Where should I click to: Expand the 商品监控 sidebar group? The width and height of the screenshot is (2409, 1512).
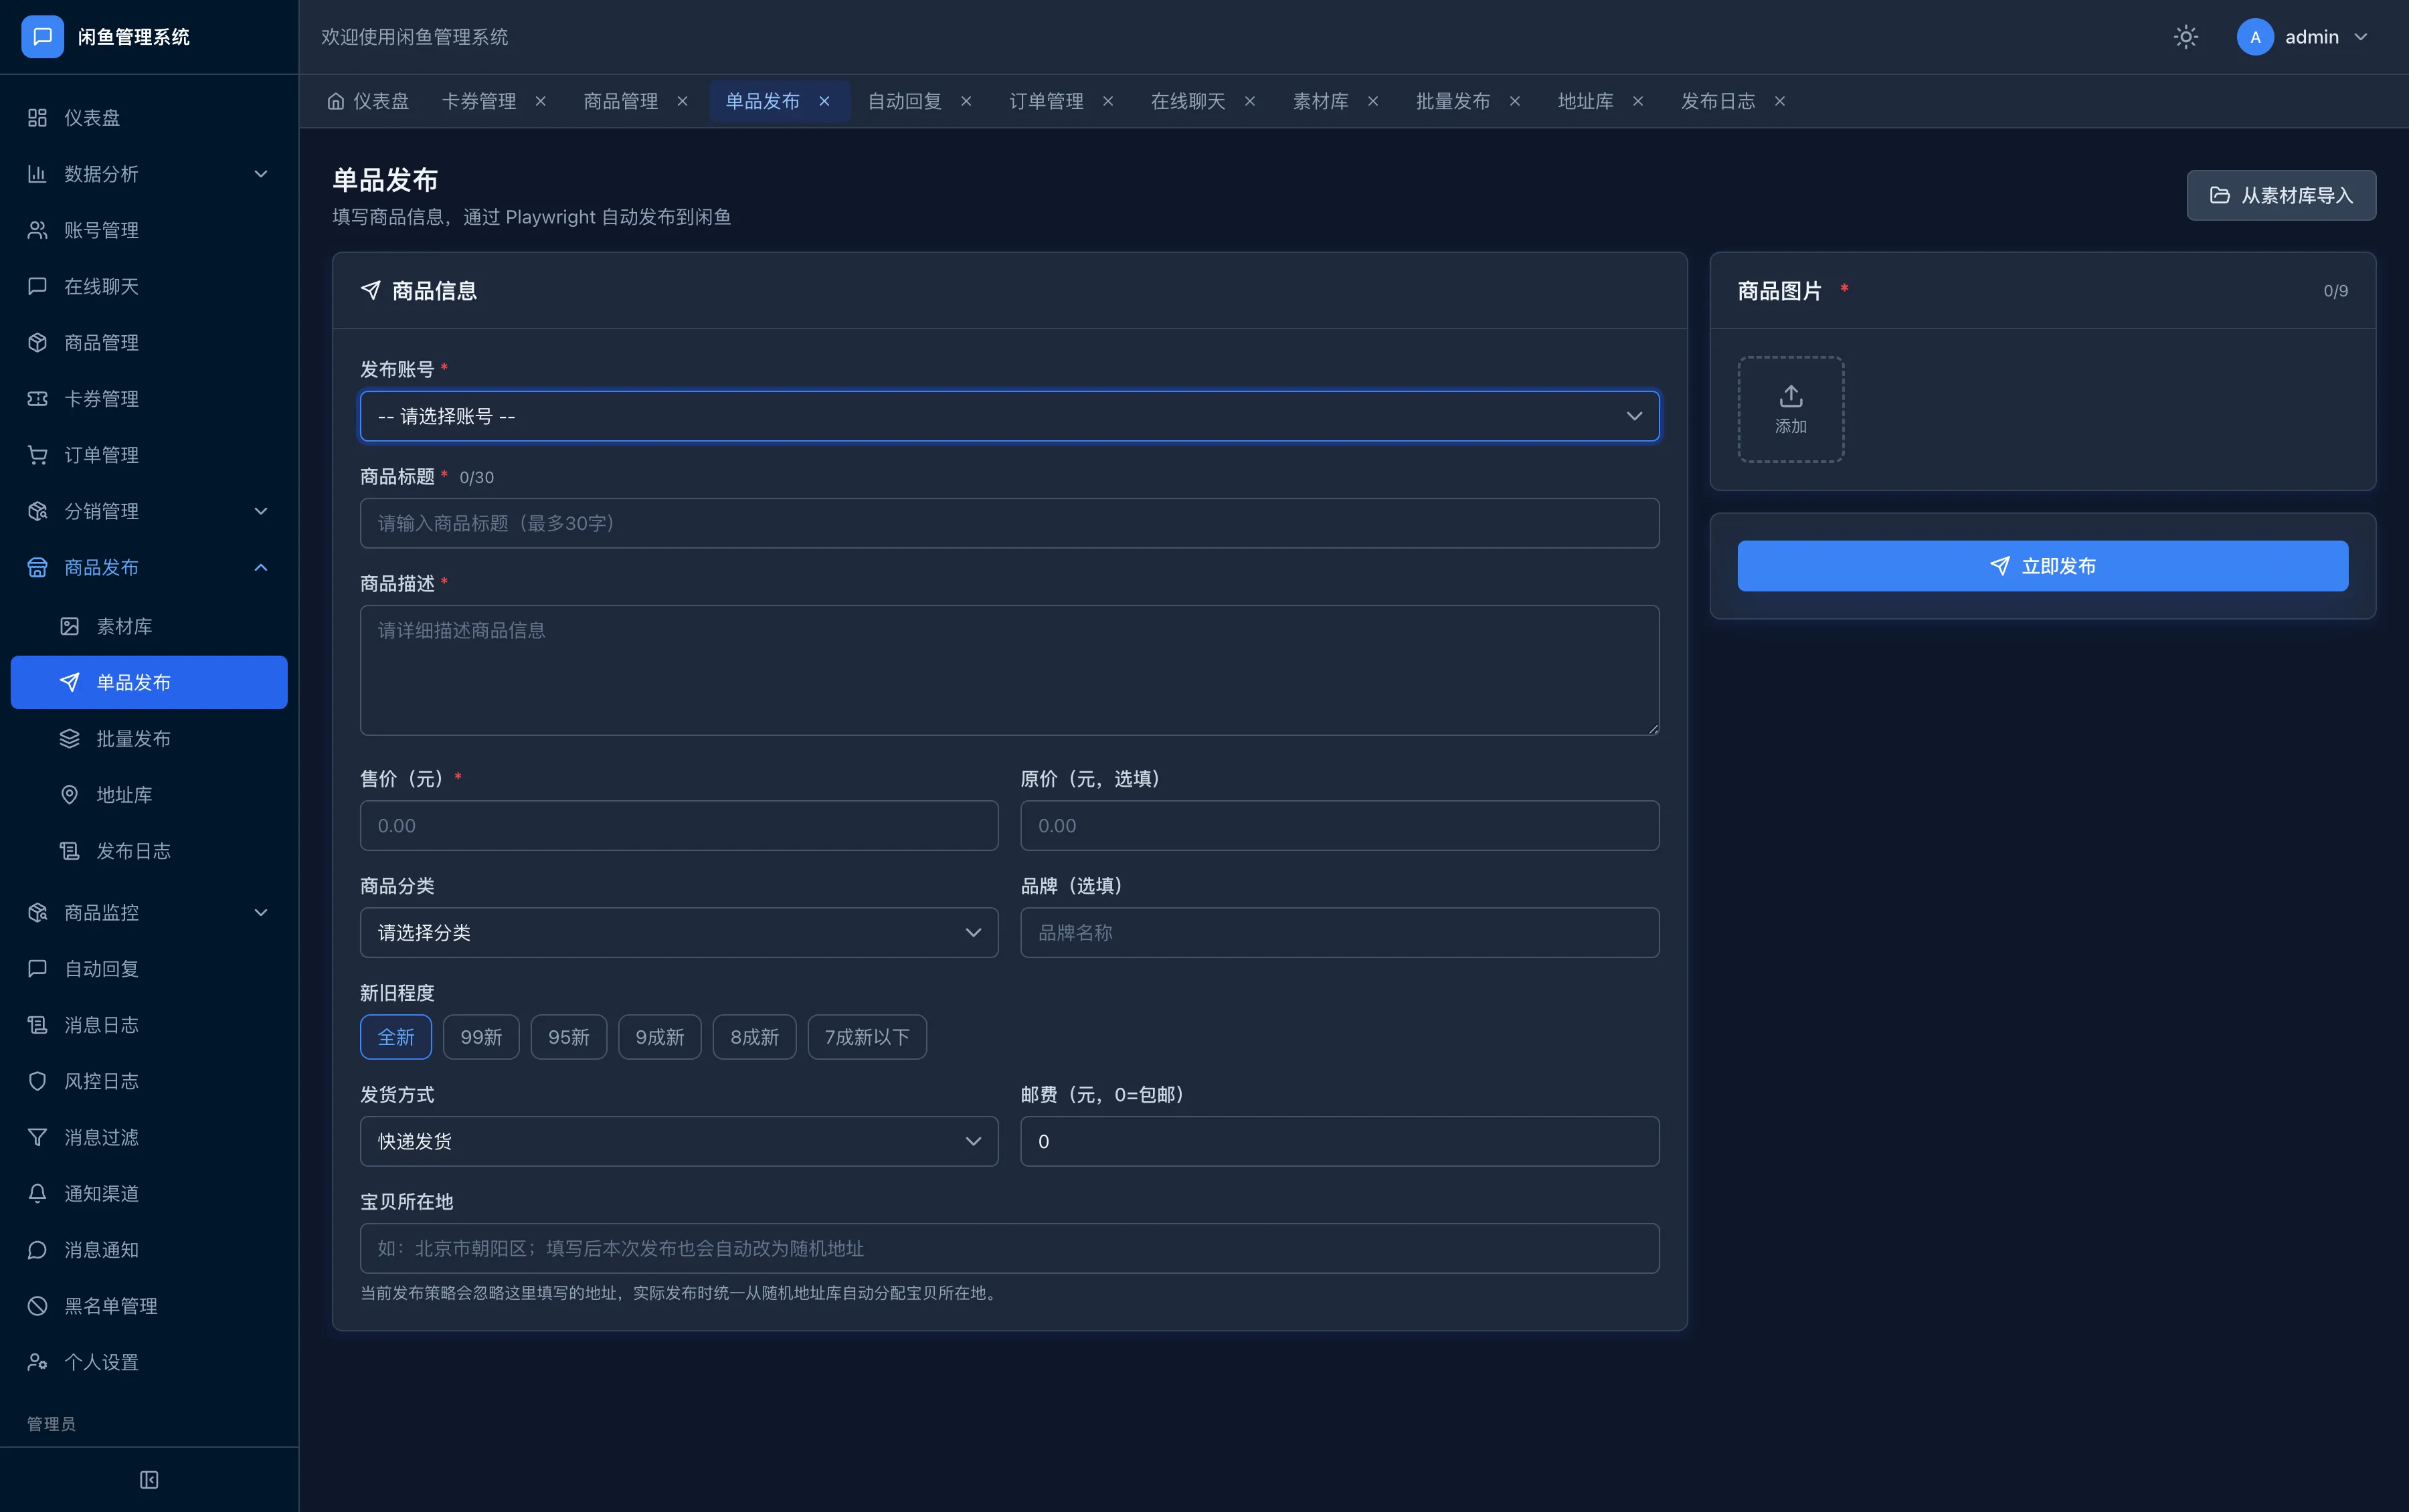pos(149,912)
